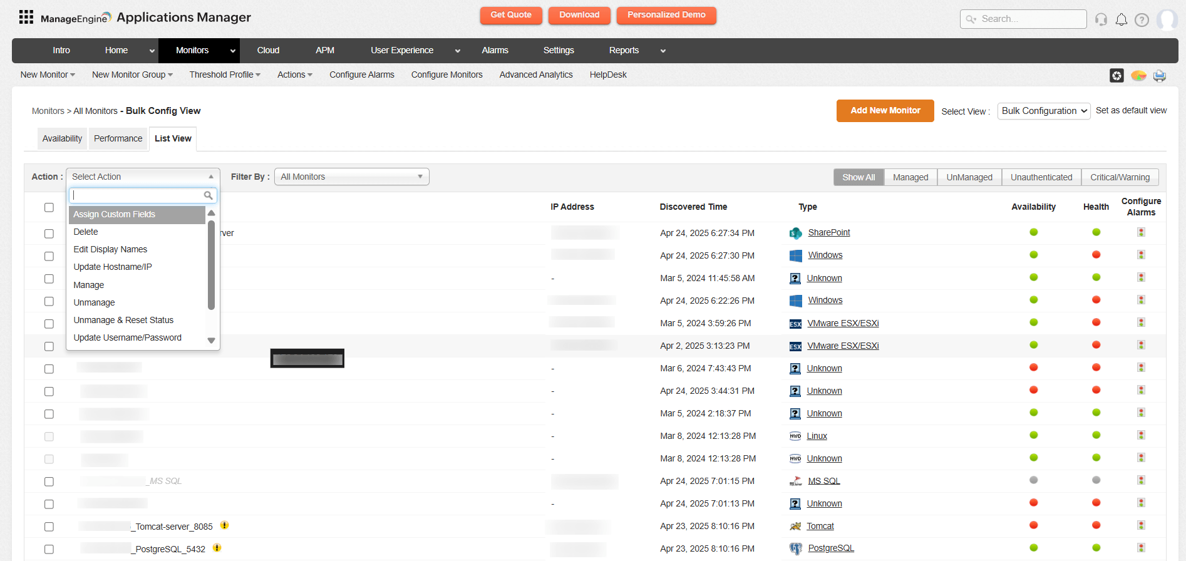Click the Linux type icon
Screen dimensions: 1186x561
click(x=795, y=436)
